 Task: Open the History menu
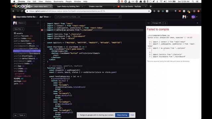pos(48,1)
